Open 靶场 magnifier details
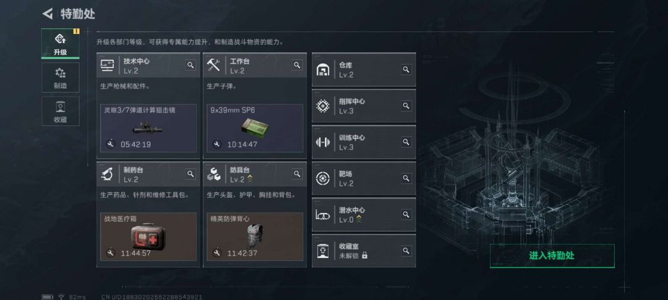 [x=406, y=178]
